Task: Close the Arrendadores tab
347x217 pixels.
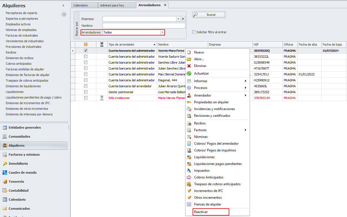Action: [165, 5]
